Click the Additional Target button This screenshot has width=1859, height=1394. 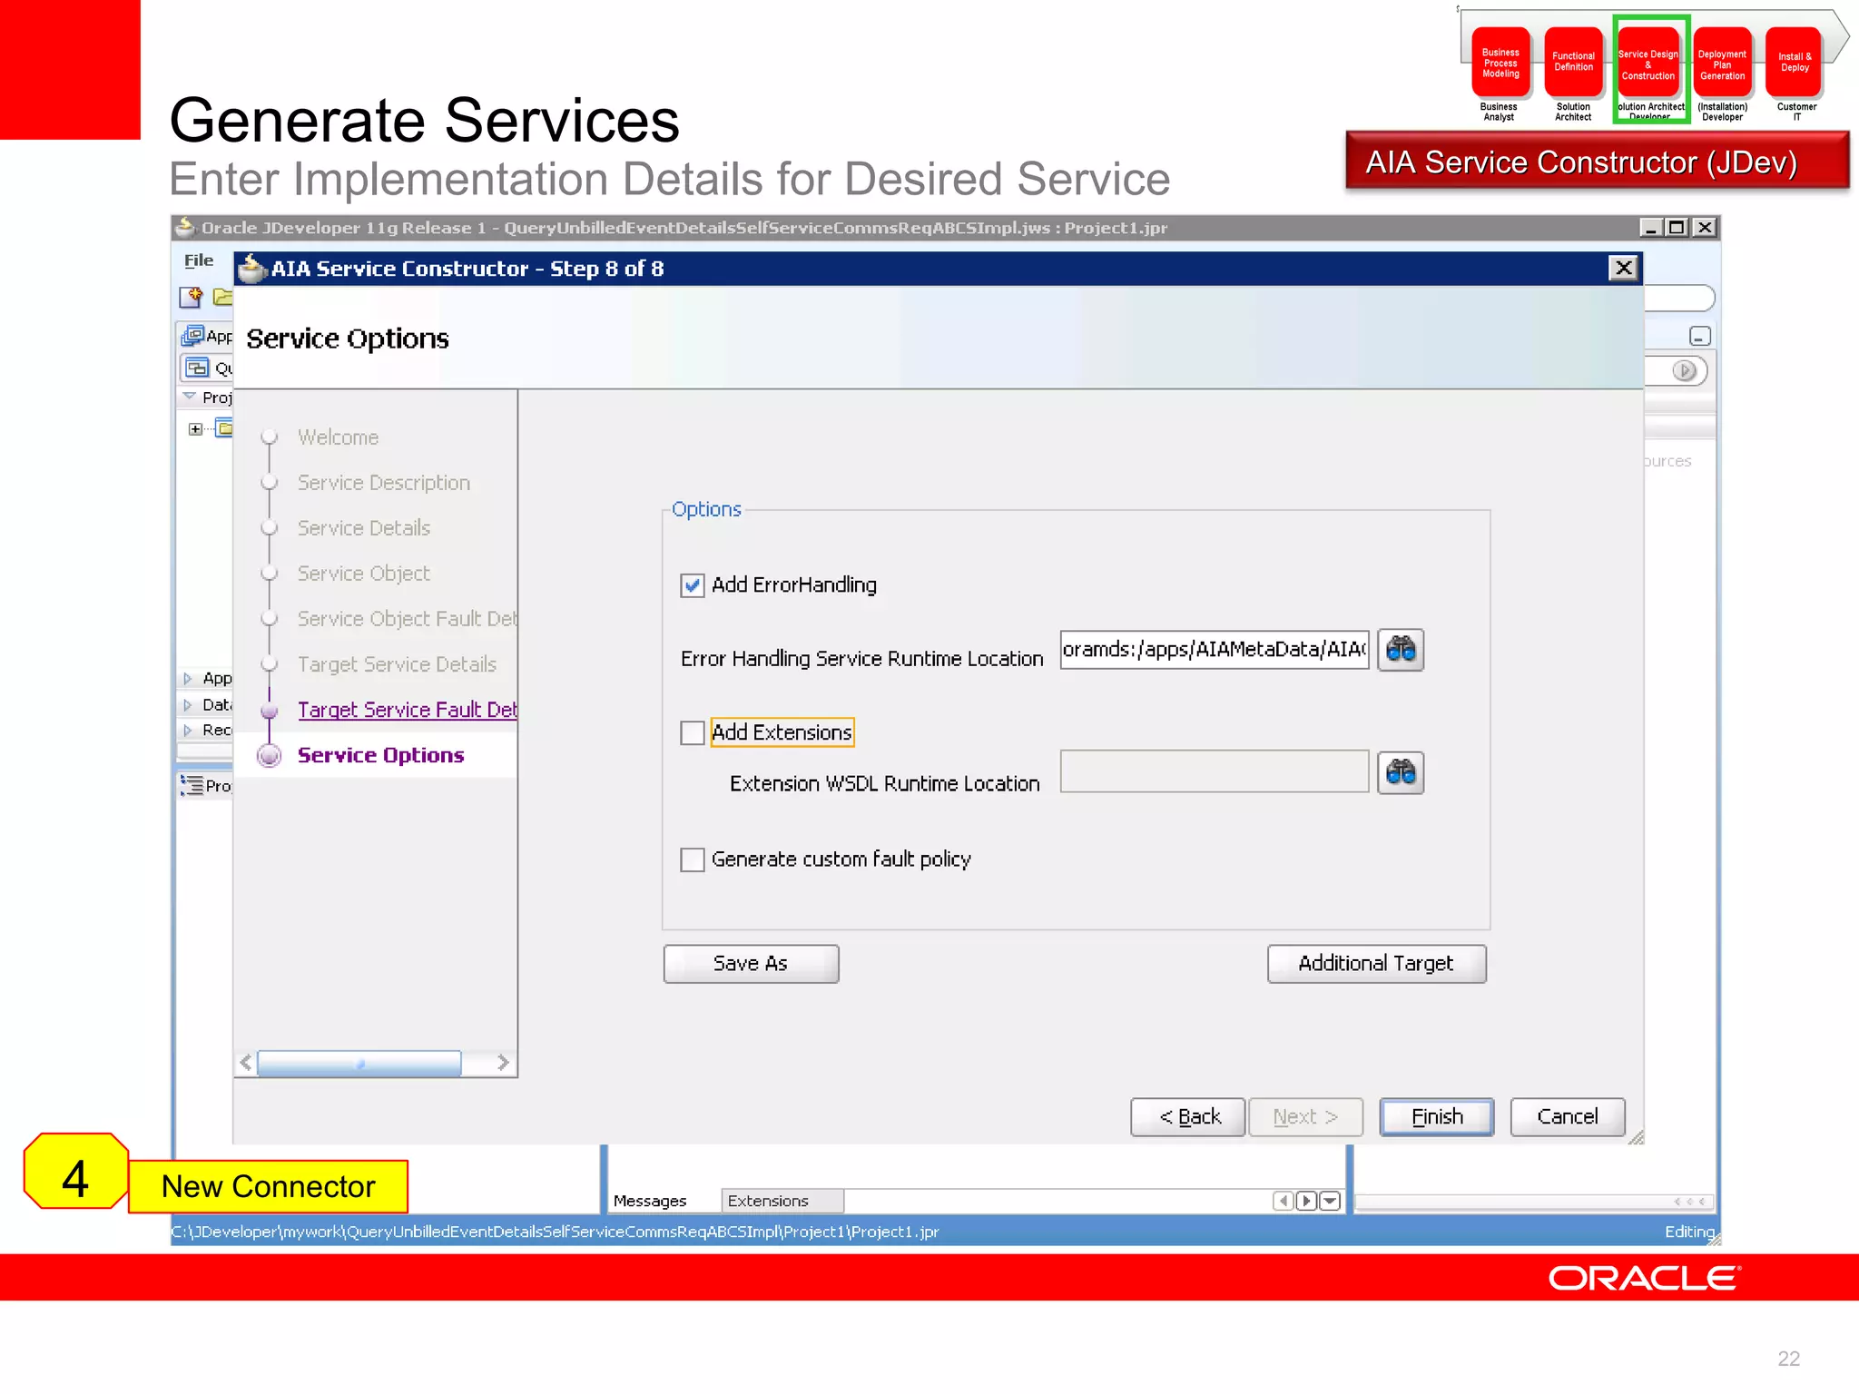click(x=1376, y=963)
